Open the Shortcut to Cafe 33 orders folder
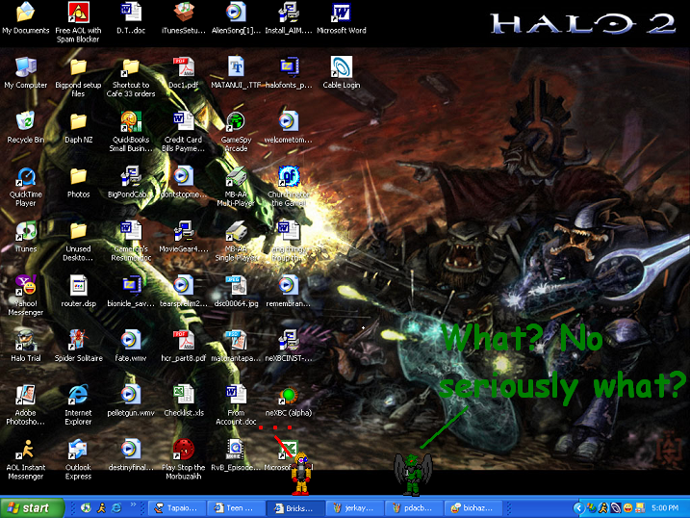The width and height of the screenshot is (690, 518). coord(131,66)
